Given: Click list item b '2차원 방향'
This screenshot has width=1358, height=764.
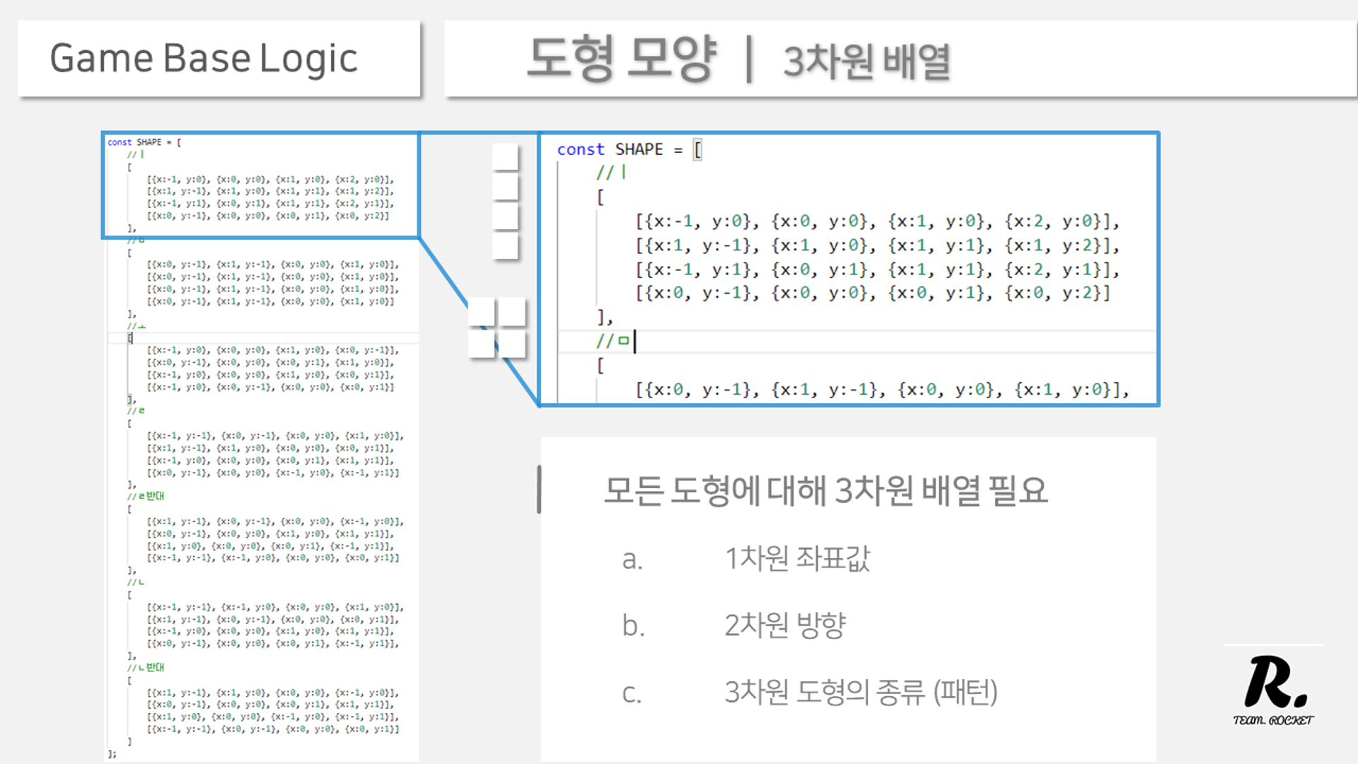Looking at the screenshot, I should click(x=784, y=625).
